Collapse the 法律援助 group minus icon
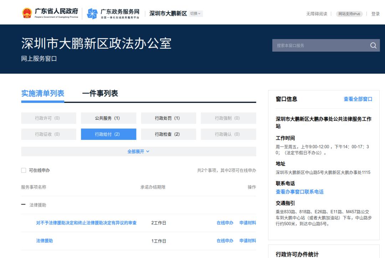 click(x=24, y=205)
